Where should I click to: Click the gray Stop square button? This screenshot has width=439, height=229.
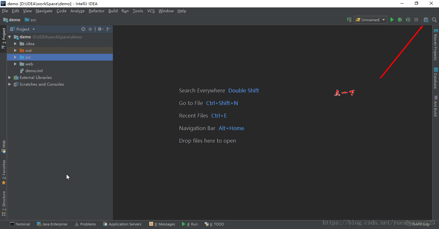tap(416, 20)
